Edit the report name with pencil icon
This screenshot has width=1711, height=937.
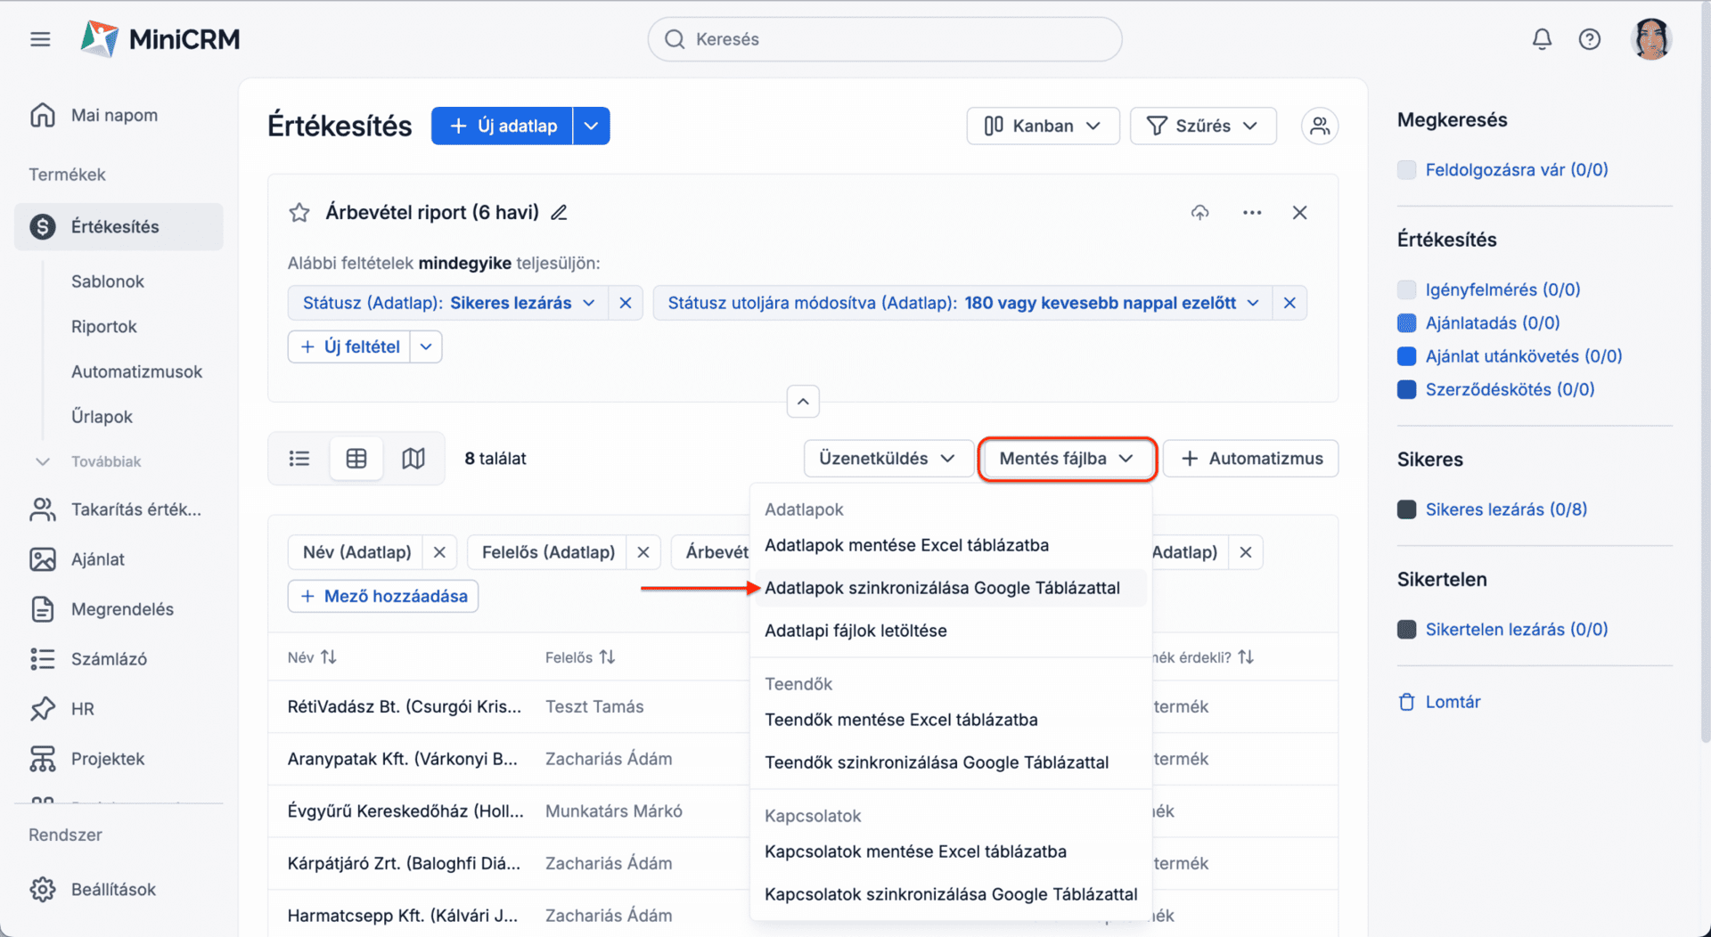click(x=559, y=212)
